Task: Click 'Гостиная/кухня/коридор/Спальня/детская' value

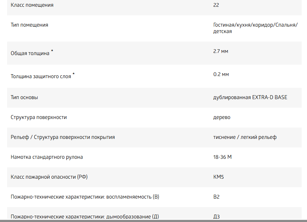Action: (x=255, y=28)
